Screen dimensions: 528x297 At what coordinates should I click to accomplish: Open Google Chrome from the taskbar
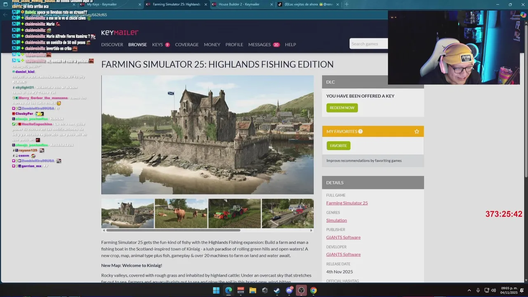pyautogui.click(x=313, y=290)
